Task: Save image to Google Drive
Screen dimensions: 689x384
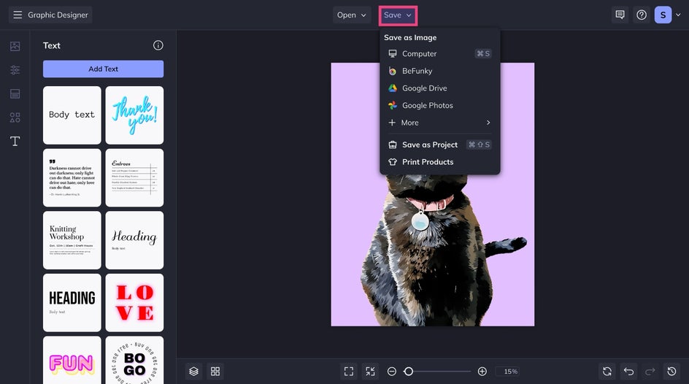Action: coord(439,88)
